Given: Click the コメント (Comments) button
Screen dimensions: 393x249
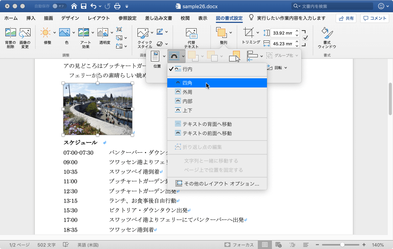Looking at the screenshot, I should [375, 18].
